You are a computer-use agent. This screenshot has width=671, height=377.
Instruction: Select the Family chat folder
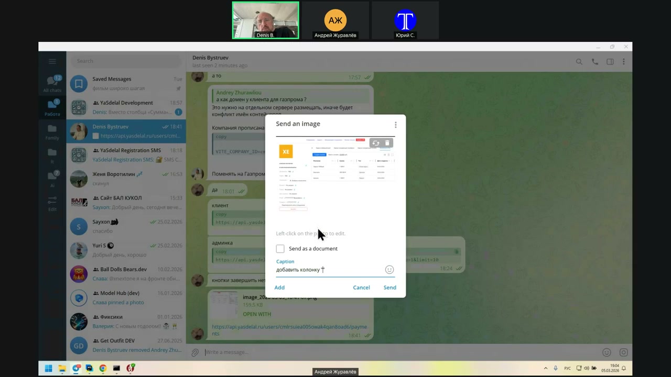point(52,131)
